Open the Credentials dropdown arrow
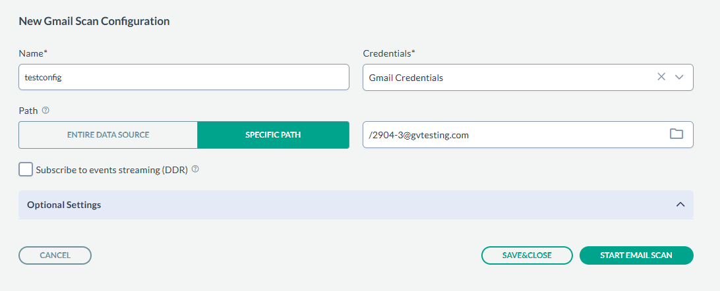 pyautogui.click(x=680, y=77)
